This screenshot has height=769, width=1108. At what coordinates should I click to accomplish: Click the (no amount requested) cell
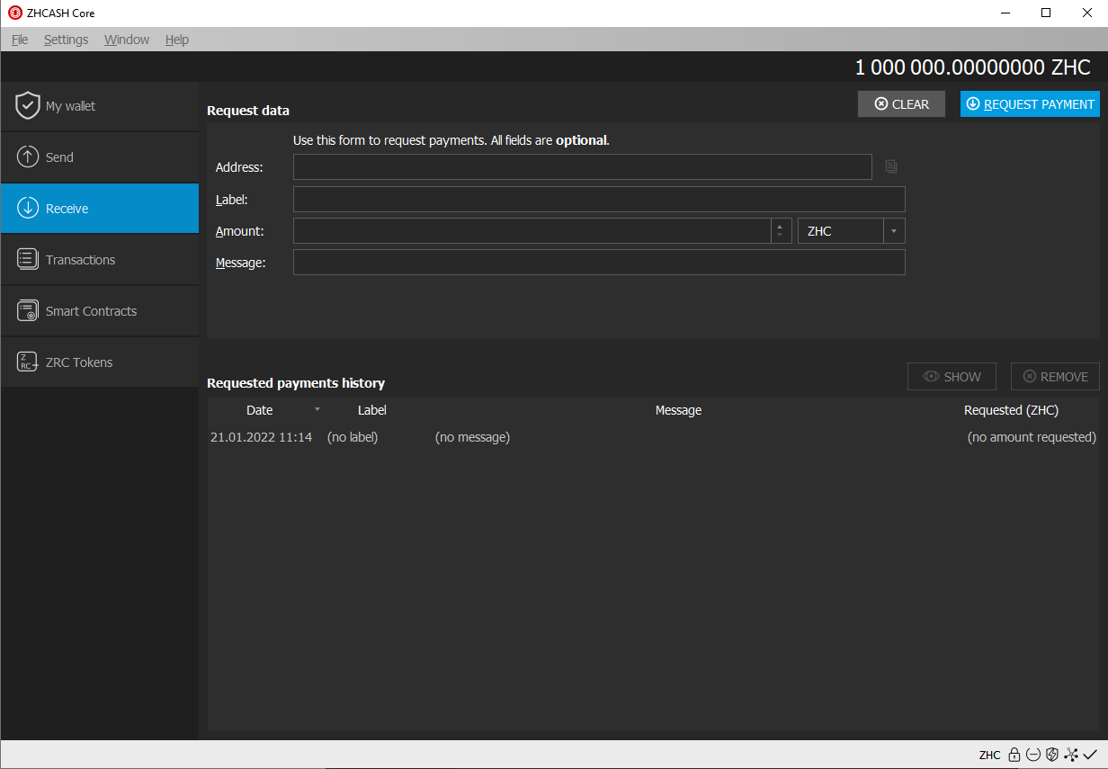pyautogui.click(x=1032, y=437)
